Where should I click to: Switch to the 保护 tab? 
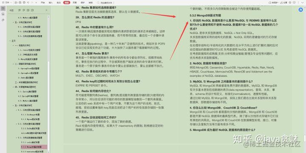[82, 3]
